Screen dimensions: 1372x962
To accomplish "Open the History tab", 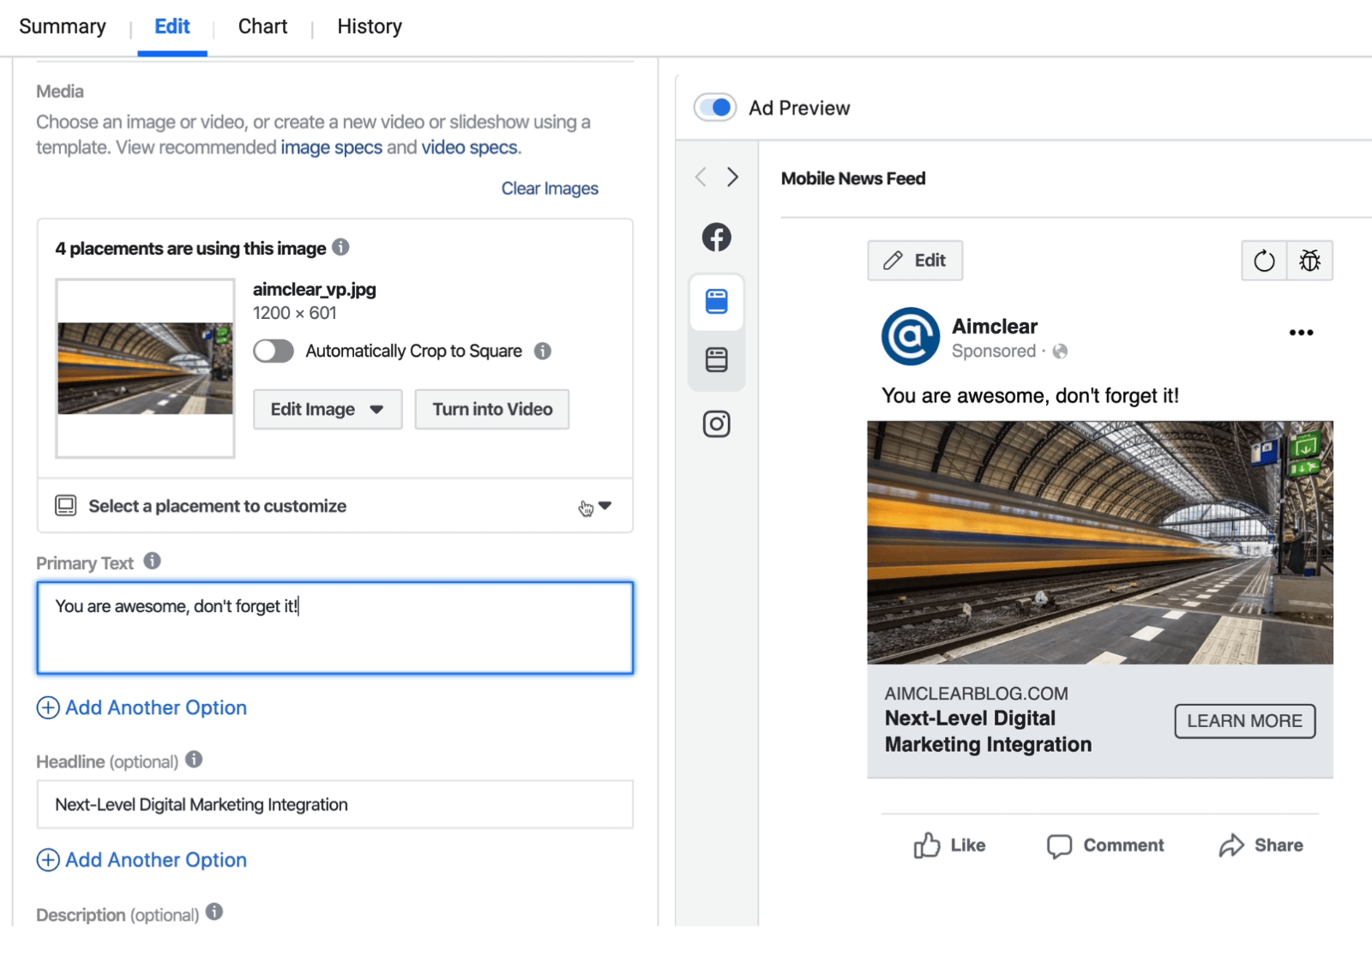I will pos(370,27).
